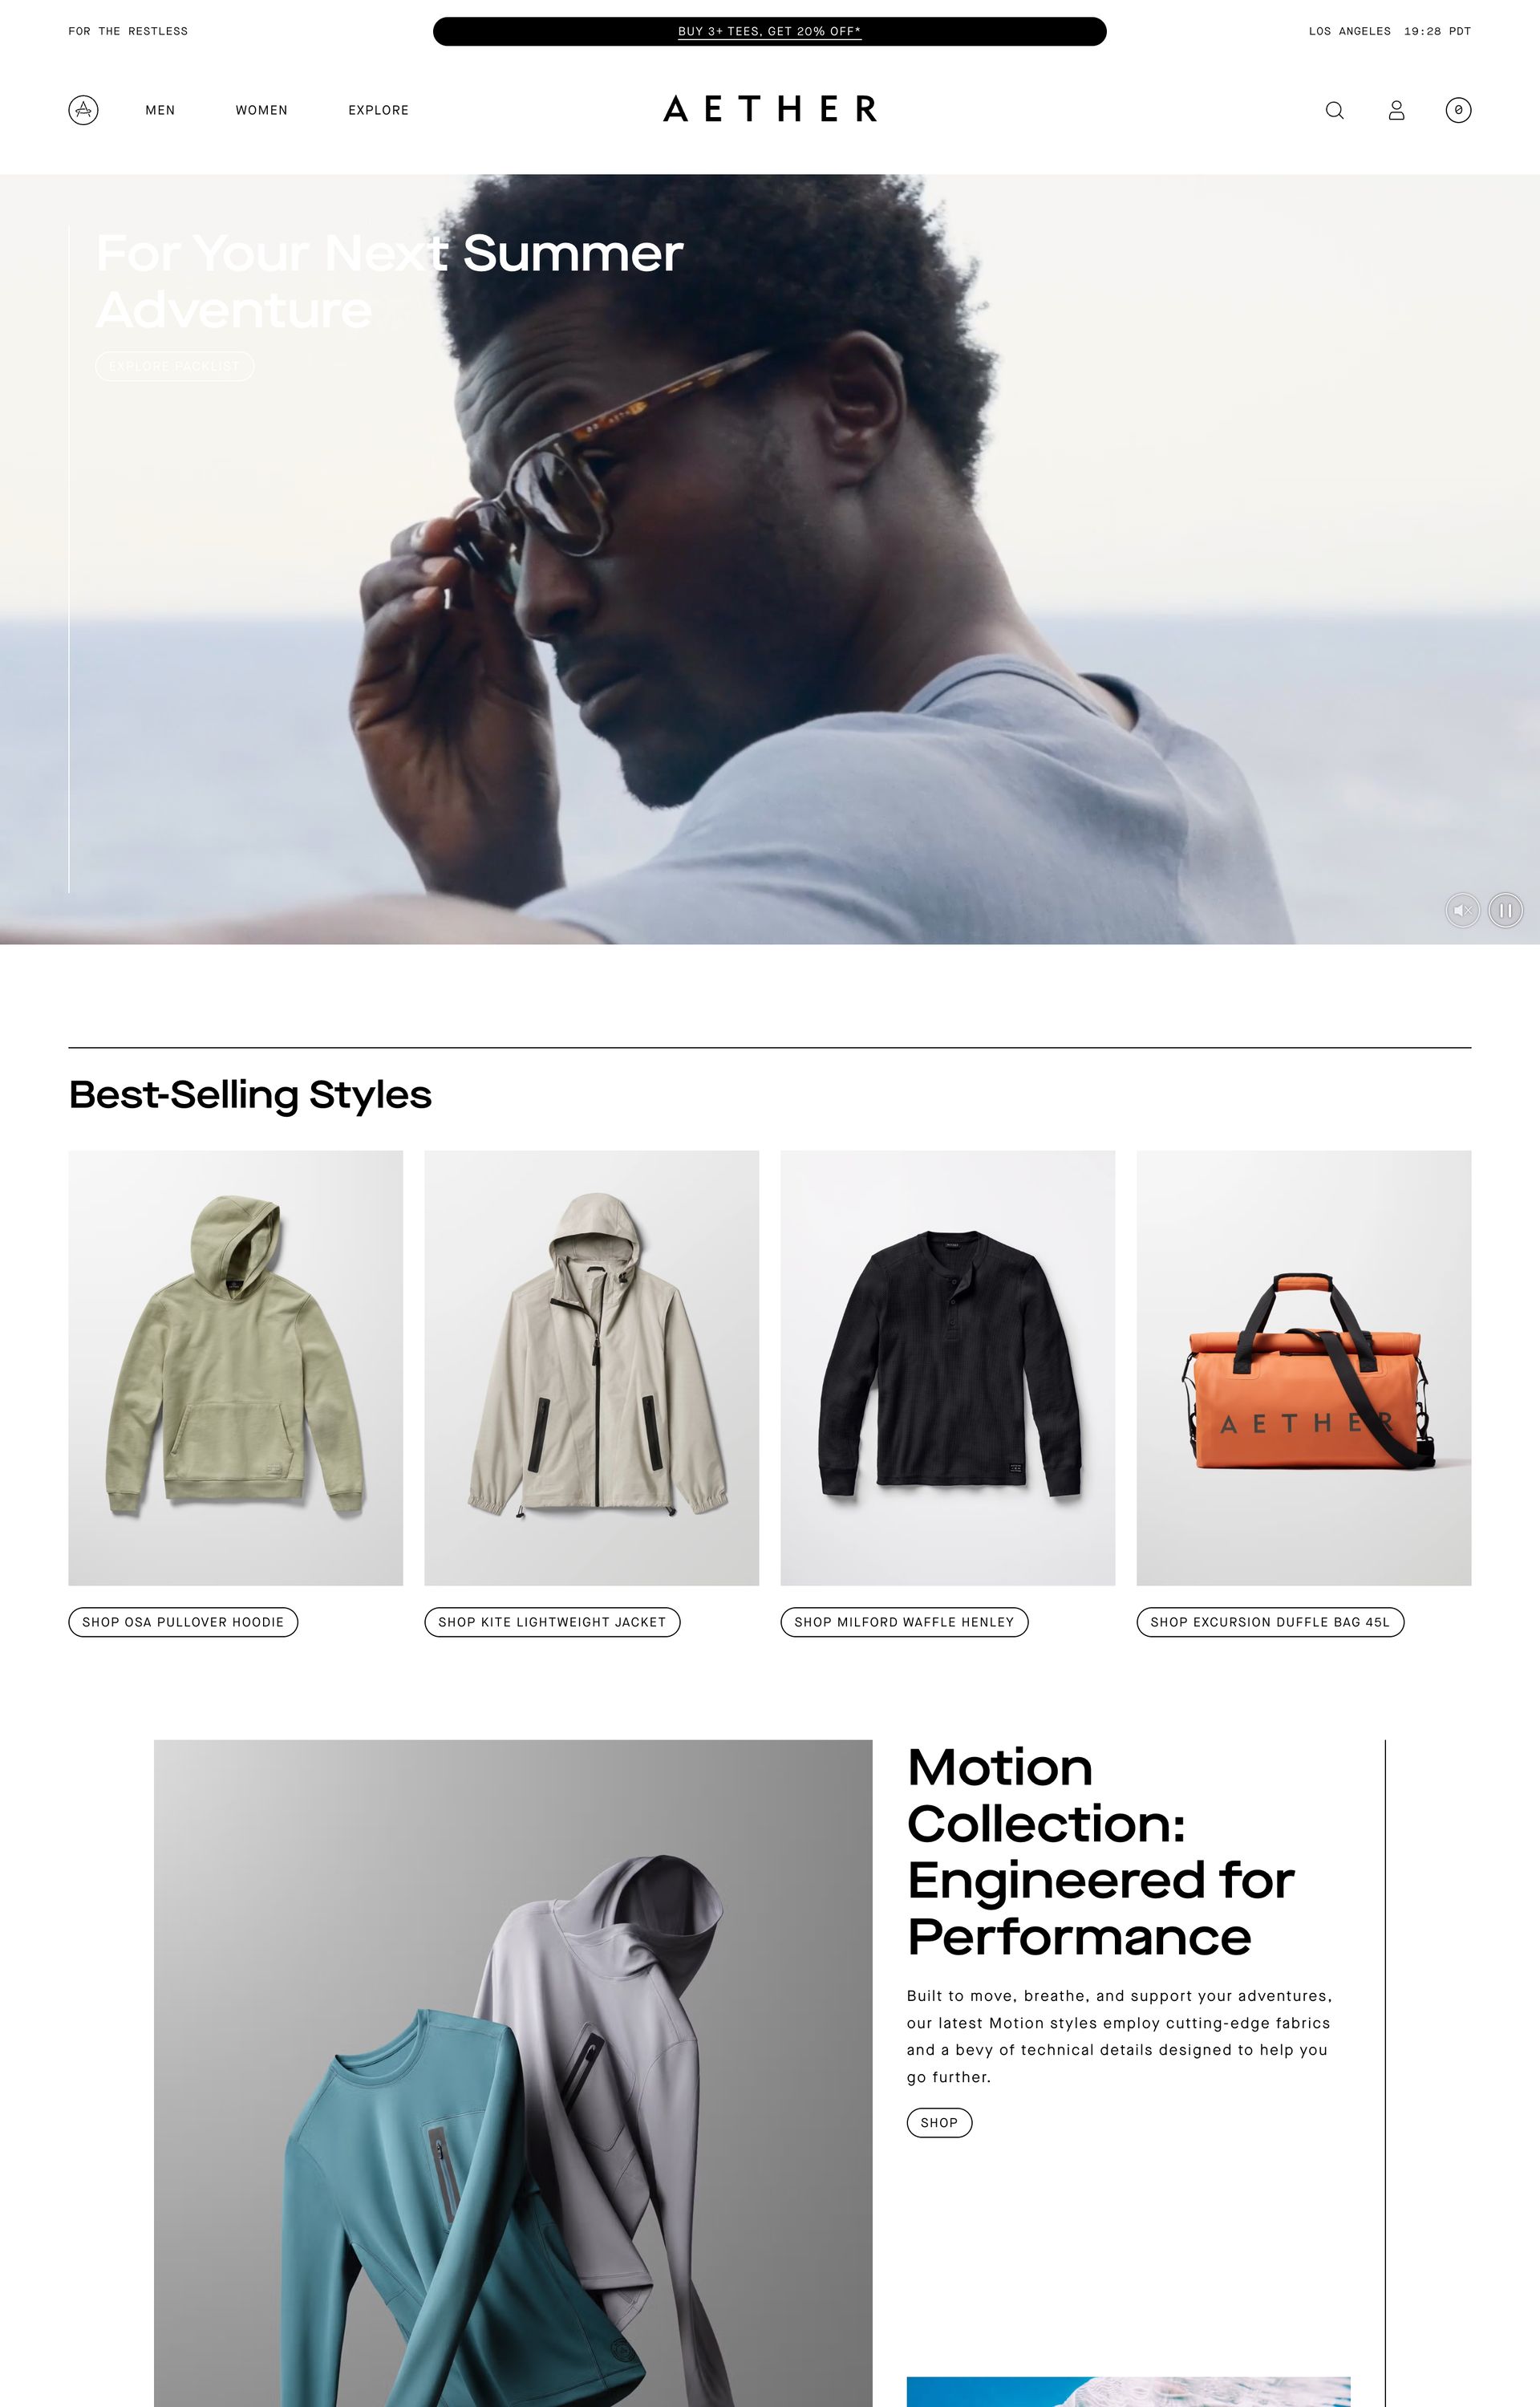Screen dimensions: 1540x2407
Task: Open the shopping cart counter icon
Action: click(x=1458, y=110)
